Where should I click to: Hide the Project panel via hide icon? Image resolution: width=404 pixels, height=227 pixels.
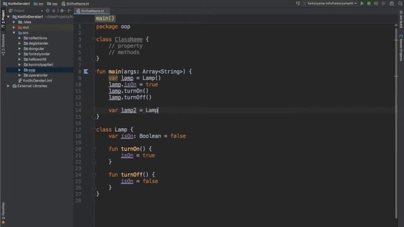(69, 11)
